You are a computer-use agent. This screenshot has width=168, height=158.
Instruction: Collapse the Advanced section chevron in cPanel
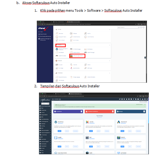(x=110, y=61)
